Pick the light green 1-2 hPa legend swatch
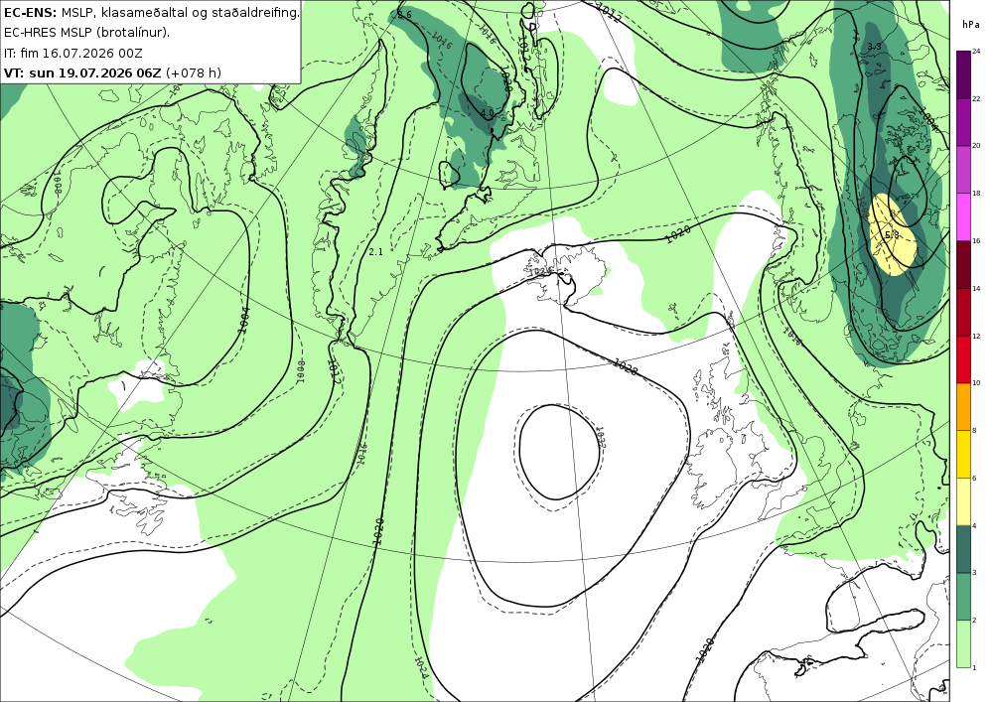This screenshot has width=993, height=702. click(963, 643)
